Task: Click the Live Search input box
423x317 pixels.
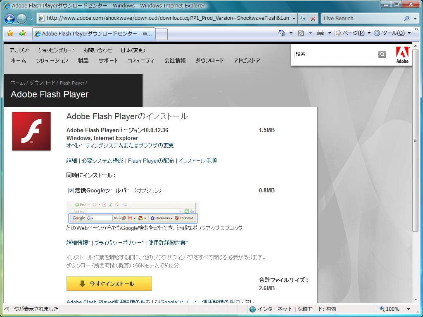Action: point(361,18)
